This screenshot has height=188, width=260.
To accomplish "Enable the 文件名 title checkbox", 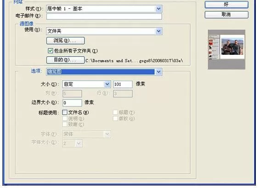I will pyautogui.click(x=65, y=112).
